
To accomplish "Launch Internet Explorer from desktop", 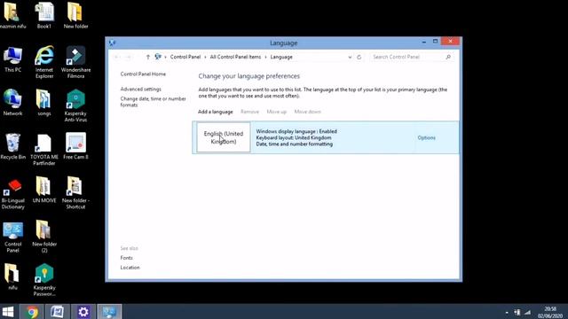I will [x=44, y=62].
